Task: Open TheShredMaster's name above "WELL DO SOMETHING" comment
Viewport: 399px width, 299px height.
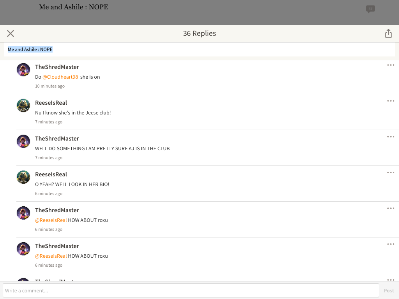Action: click(x=57, y=139)
